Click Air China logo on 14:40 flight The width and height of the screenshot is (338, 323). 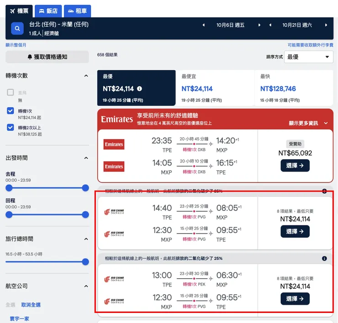click(114, 212)
